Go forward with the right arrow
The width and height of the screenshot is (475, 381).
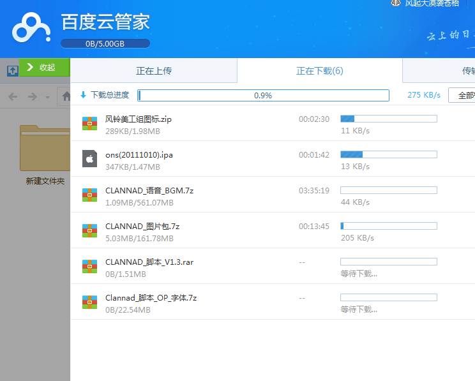click(33, 96)
